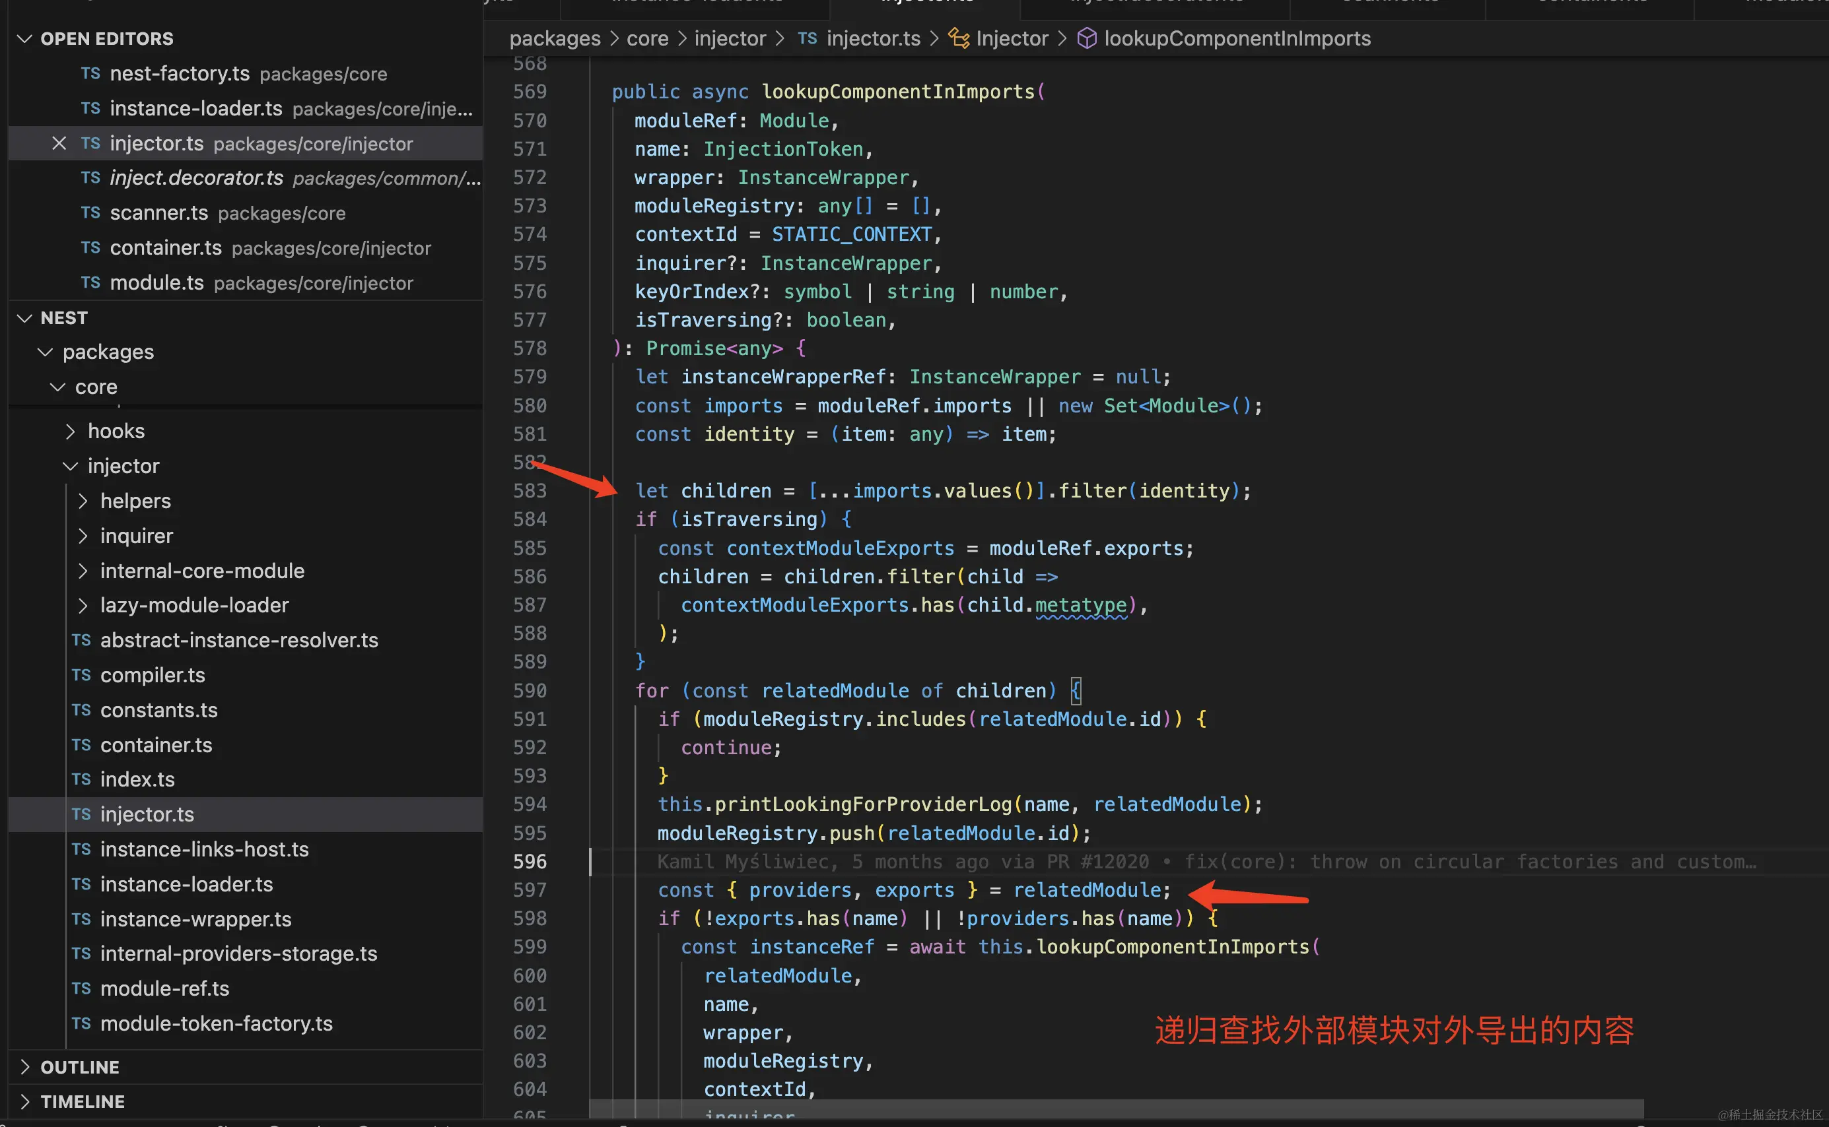Open index.ts in the file tree
Viewport: 1829px width, 1127px height.
click(x=246, y=780)
